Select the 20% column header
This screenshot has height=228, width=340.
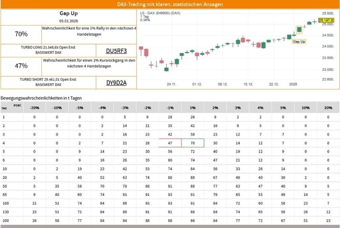pyautogui.click(x=328, y=107)
